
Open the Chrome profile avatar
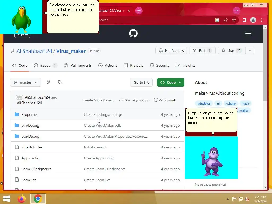point(253,20)
